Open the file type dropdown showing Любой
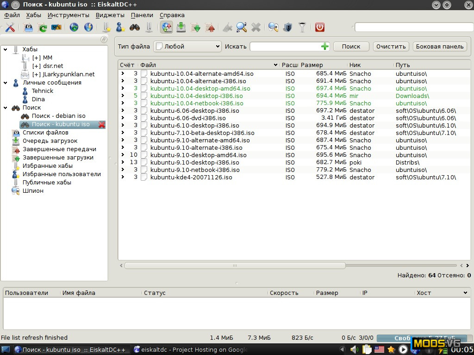Image resolution: width=474 pixels, height=355 pixels. [187, 46]
